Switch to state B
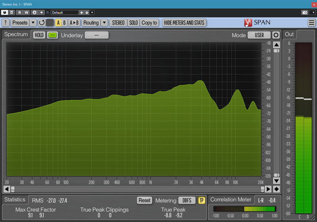 (64, 23)
